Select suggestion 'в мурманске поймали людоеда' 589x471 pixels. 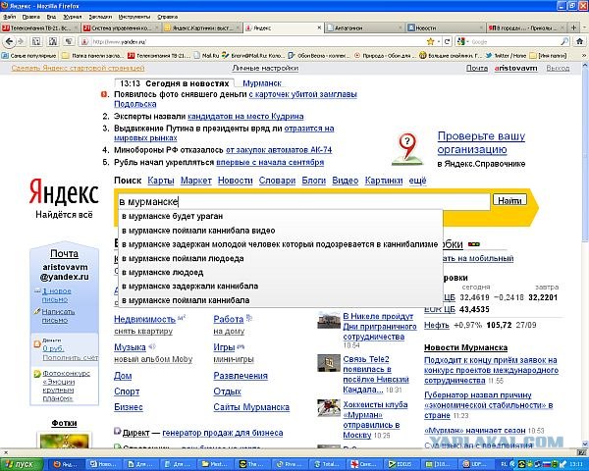point(281,258)
